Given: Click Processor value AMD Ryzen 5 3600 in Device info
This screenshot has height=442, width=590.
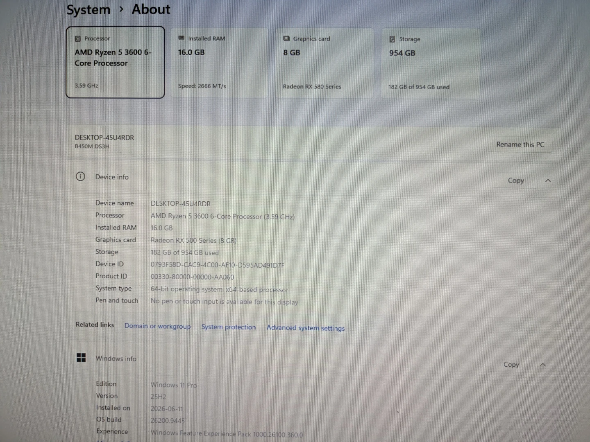Looking at the screenshot, I should [223, 216].
